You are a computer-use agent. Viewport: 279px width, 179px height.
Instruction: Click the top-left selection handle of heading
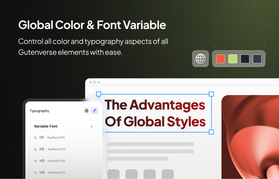(98, 94)
